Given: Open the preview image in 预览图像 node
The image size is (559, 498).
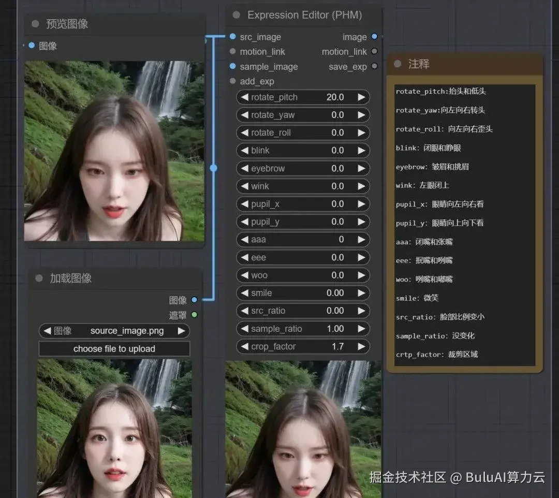Looking at the screenshot, I should pyautogui.click(x=114, y=151).
